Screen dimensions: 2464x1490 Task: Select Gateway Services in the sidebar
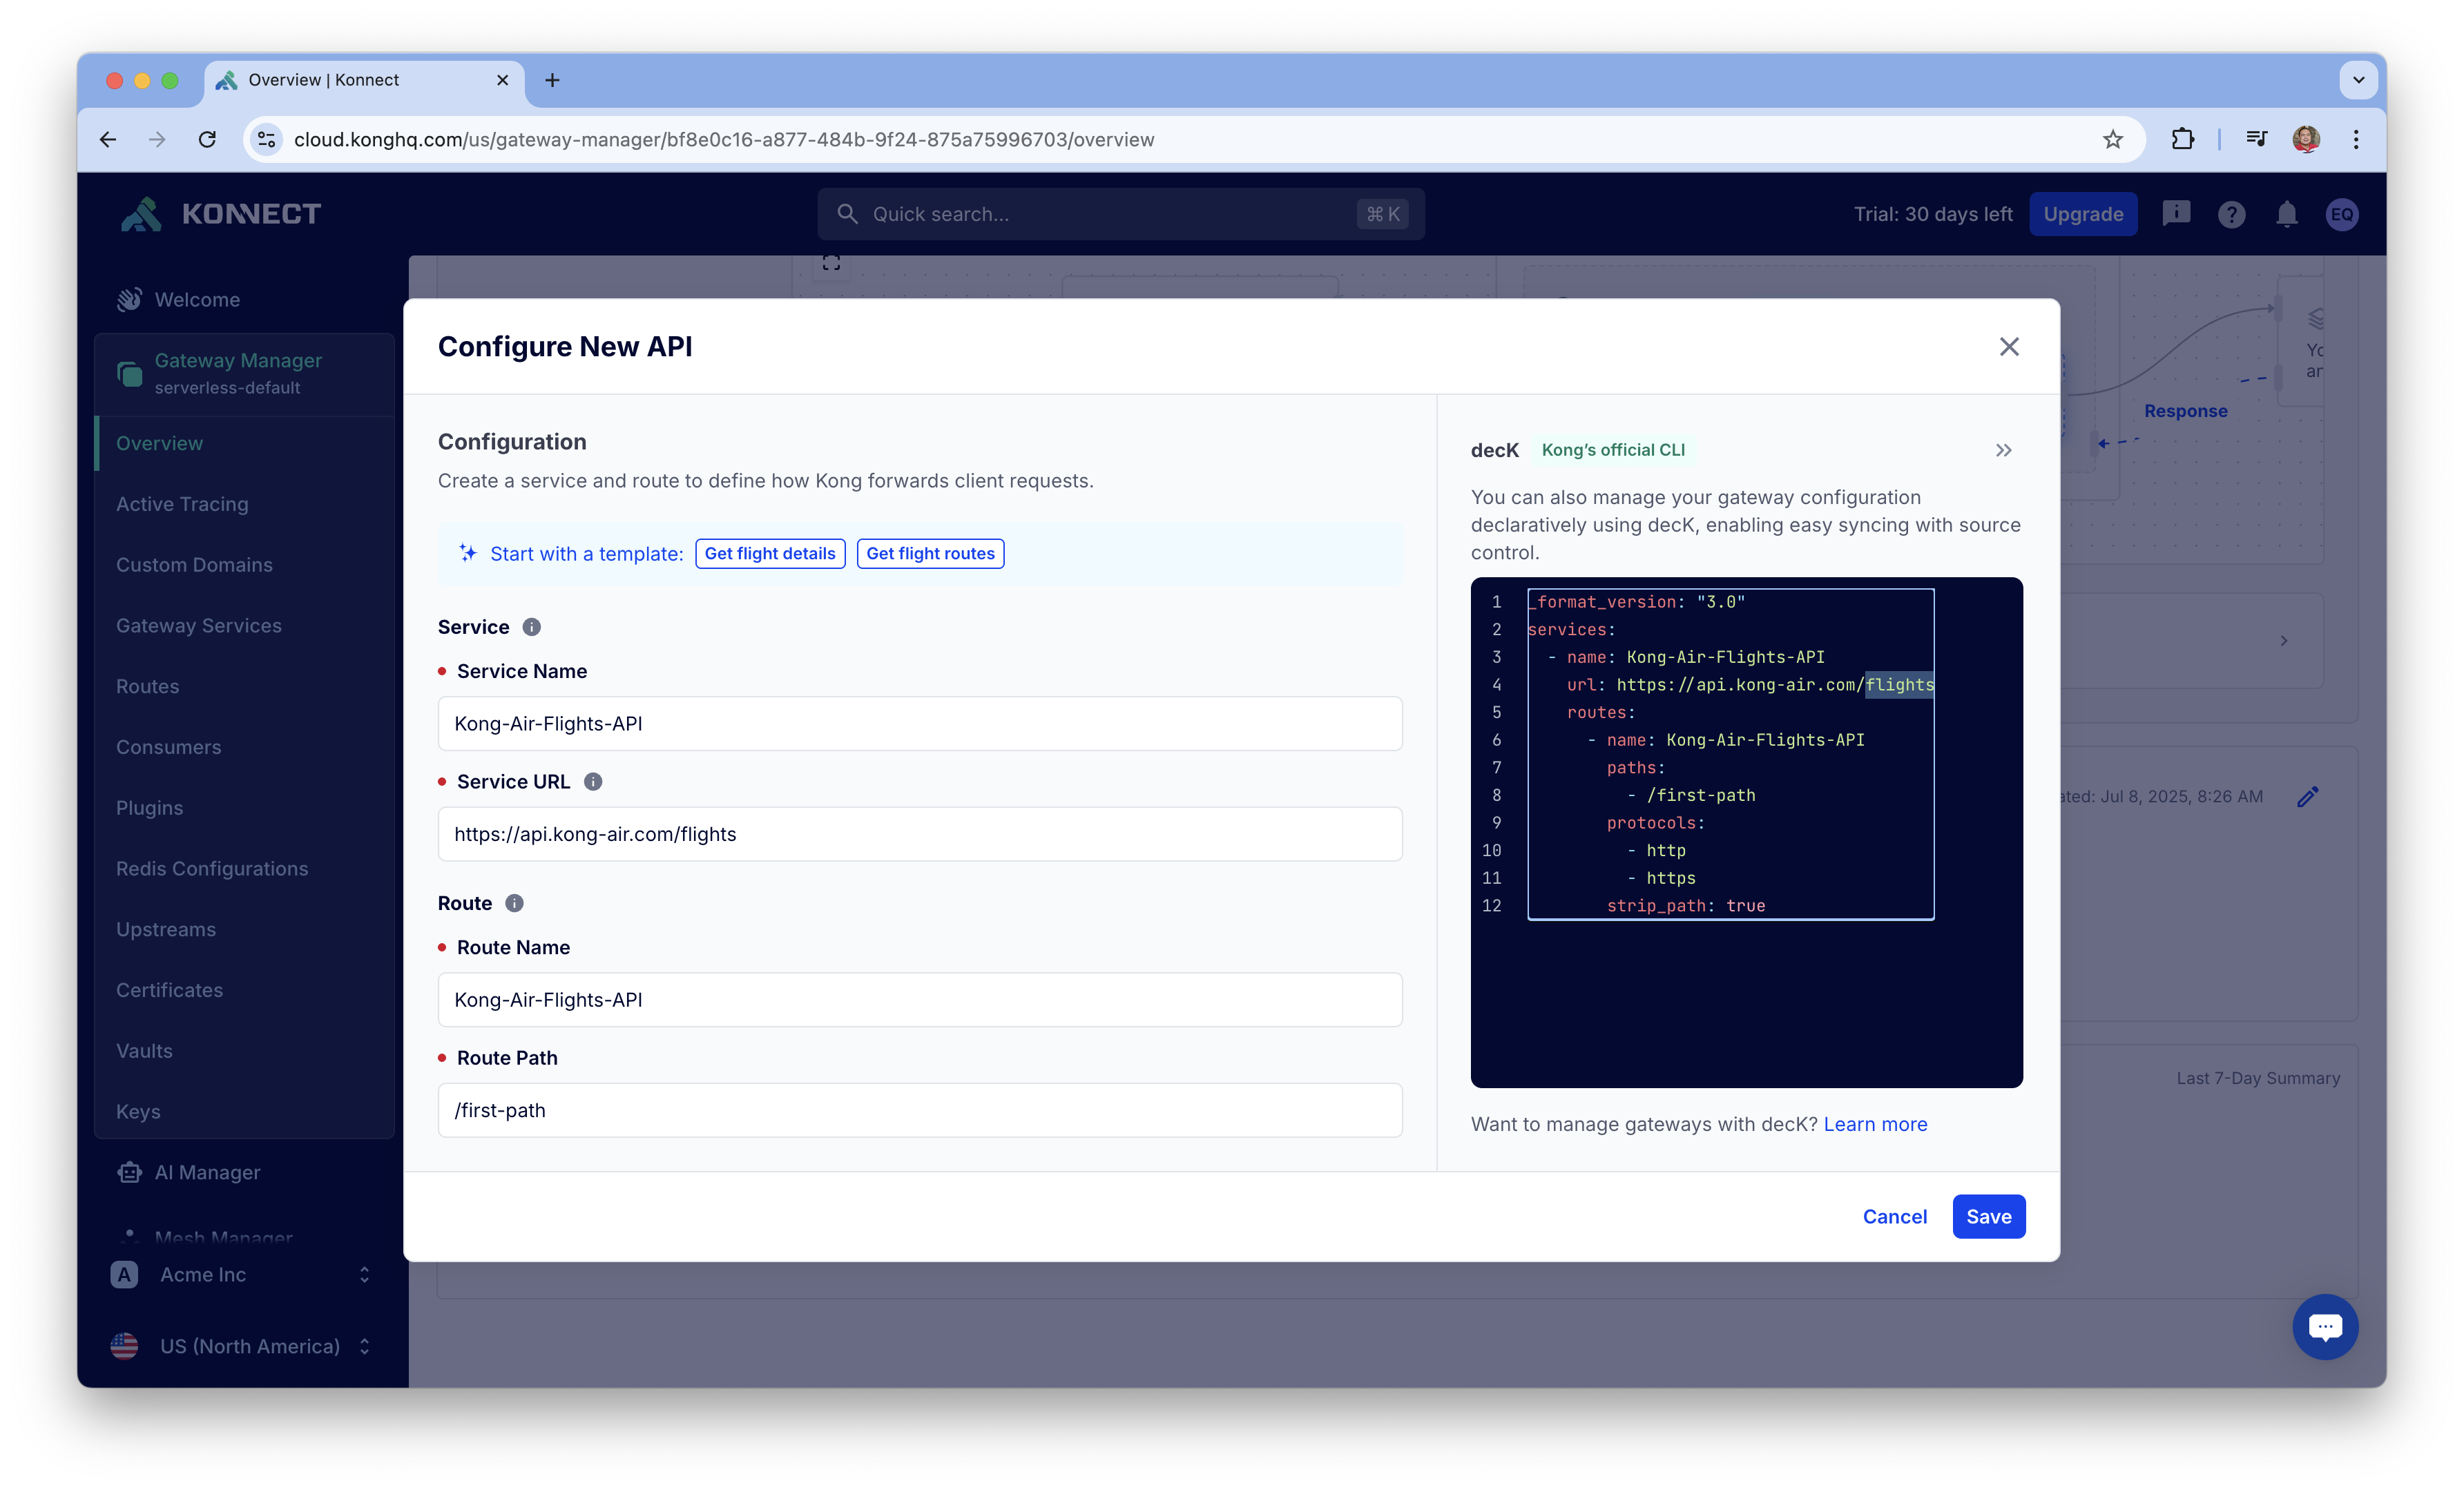tap(199, 626)
